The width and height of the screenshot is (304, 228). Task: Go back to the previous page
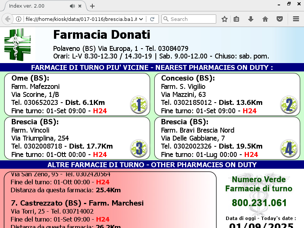point(7,19)
